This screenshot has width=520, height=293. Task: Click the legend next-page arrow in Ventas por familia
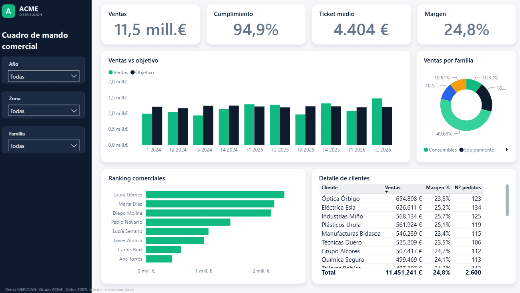pyautogui.click(x=507, y=150)
